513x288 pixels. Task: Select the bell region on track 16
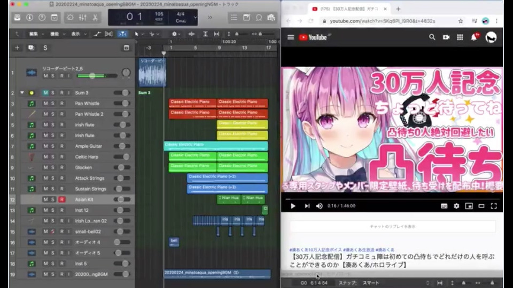click(174, 242)
